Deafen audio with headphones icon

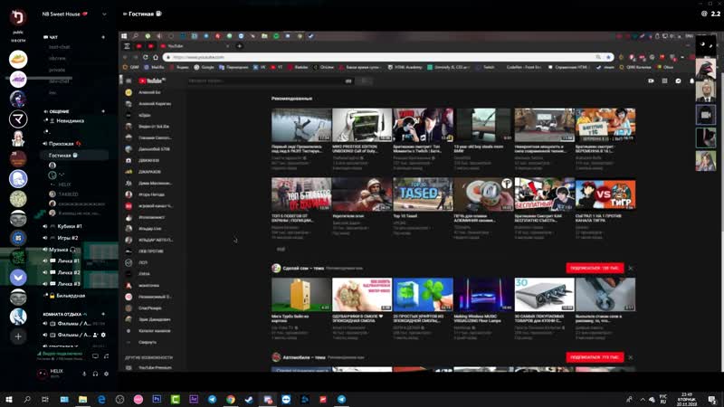95,374
